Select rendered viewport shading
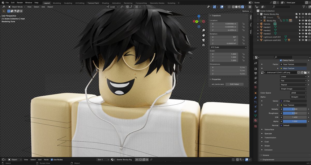Image resolution: width=311 pixels, height=165 pixels. click(x=242, y=7)
